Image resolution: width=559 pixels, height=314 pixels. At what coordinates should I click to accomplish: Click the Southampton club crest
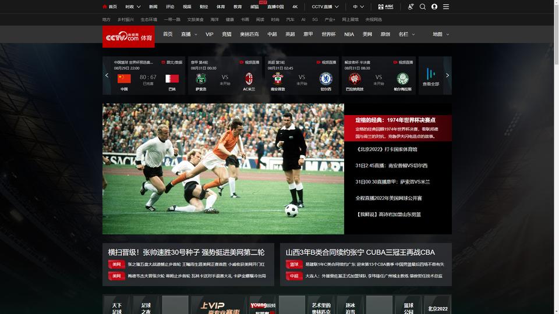[x=278, y=78]
